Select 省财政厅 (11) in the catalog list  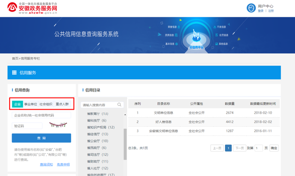pos(98,161)
